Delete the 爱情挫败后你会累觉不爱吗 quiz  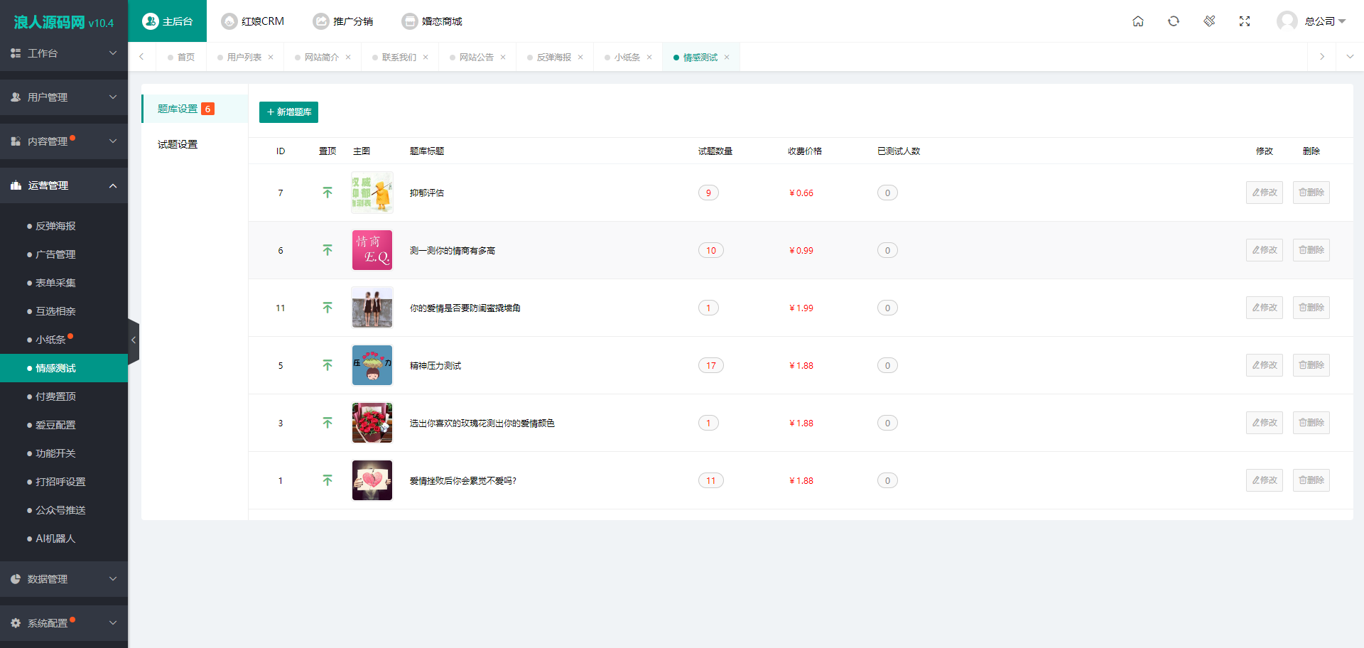pos(1311,480)
